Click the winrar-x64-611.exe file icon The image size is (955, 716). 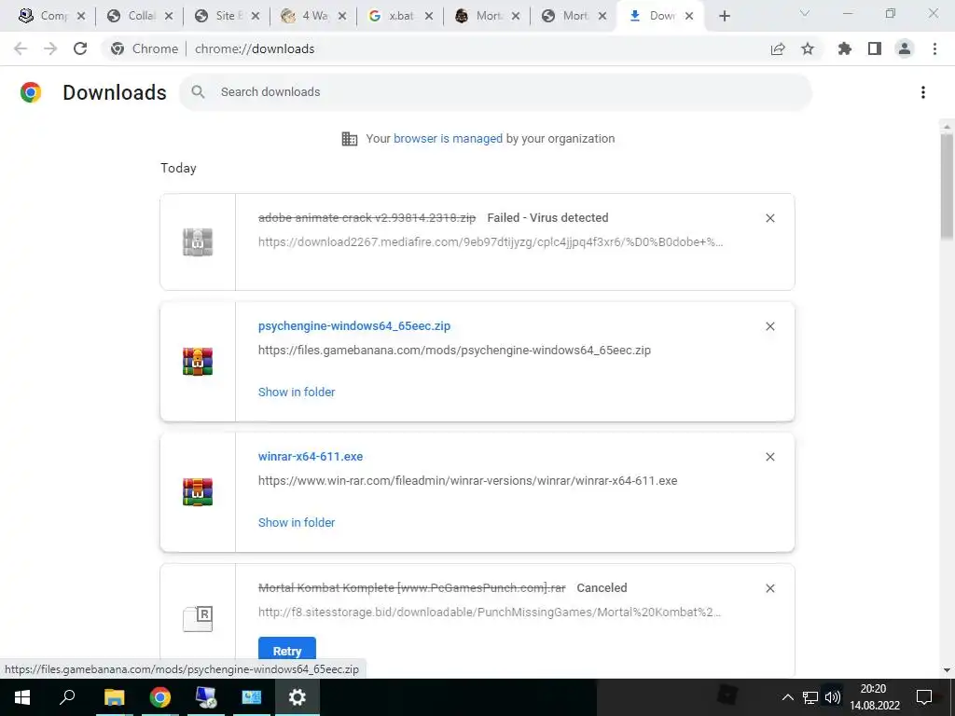point(198,492)
